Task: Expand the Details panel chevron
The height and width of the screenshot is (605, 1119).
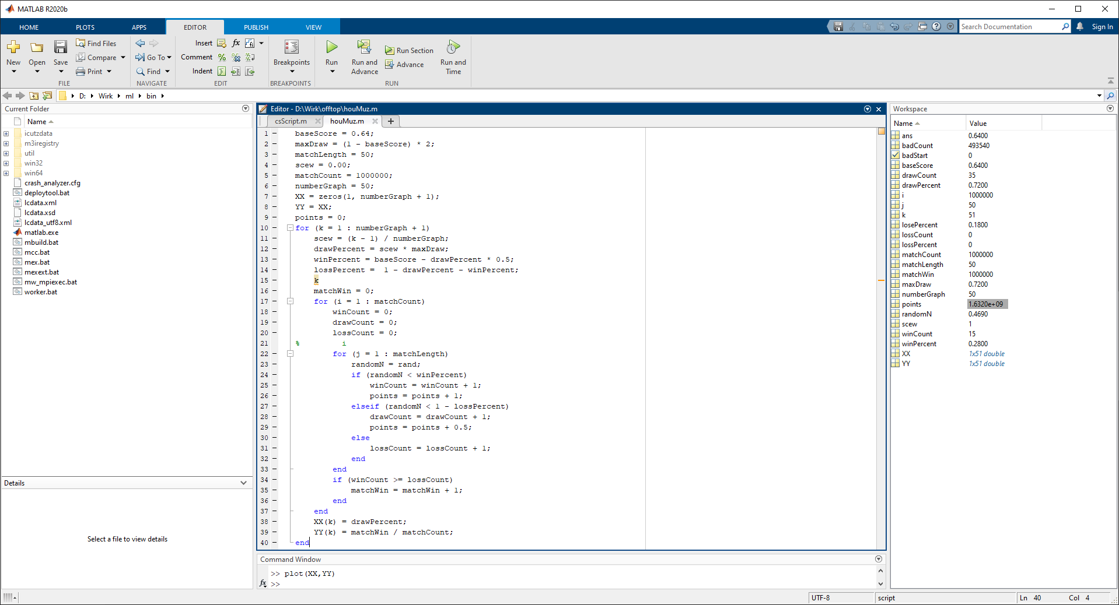Action: (x=243, y=483)
